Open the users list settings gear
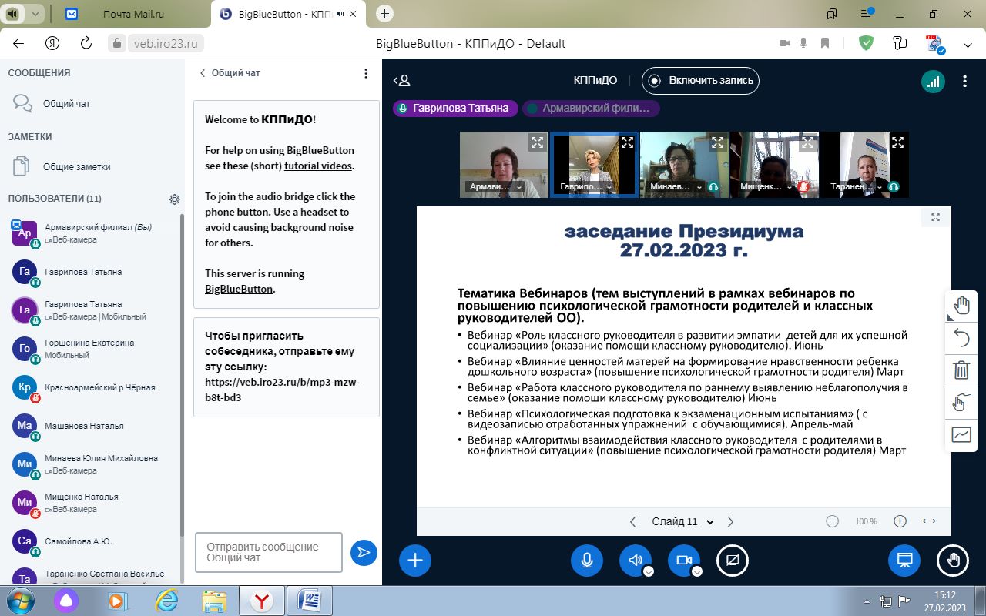This screenshot has width=986, height=616. pos(175,199)
